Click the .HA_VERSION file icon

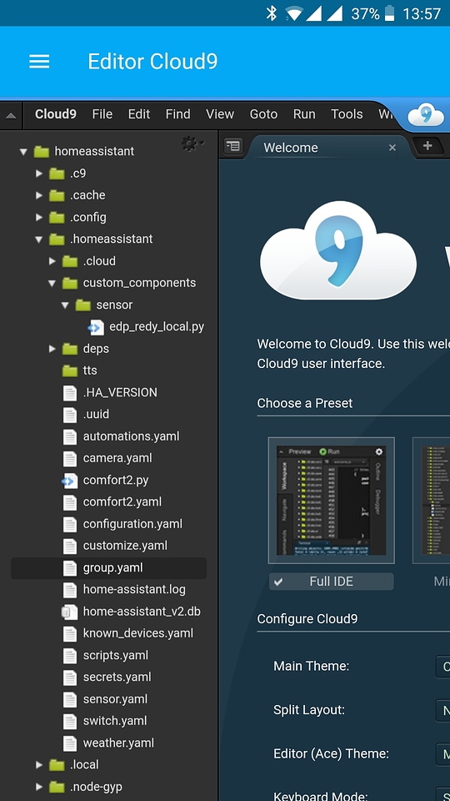point(70,393)
